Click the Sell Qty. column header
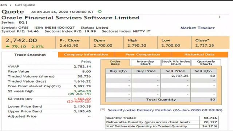This screenshot has height=131, width=233. 203,71
